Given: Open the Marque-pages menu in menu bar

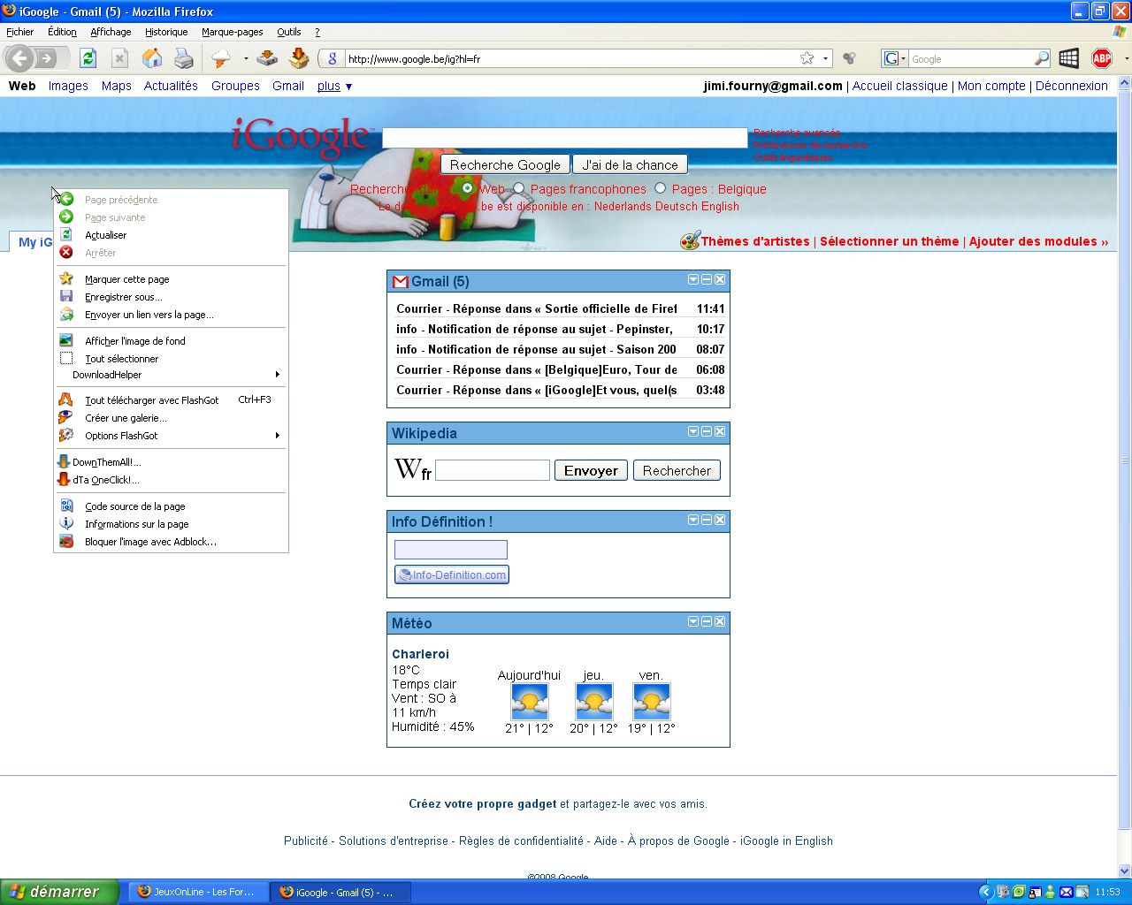Looking at the screenshot, I should pos(232,32).
